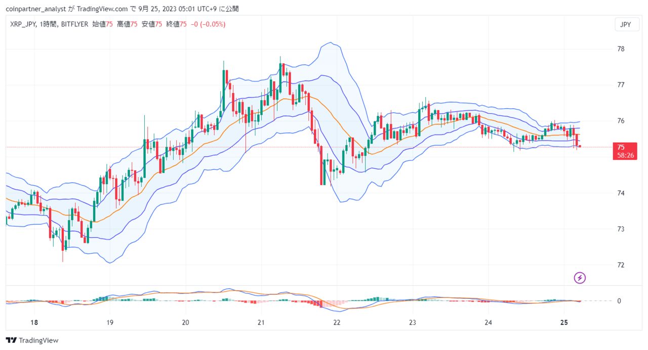Click the −0 (−0.05%) change value

208,24
